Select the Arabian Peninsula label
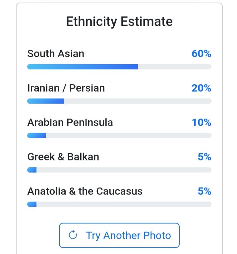The height and width of the screenshot is (254, 237). [x=70, y=122]
